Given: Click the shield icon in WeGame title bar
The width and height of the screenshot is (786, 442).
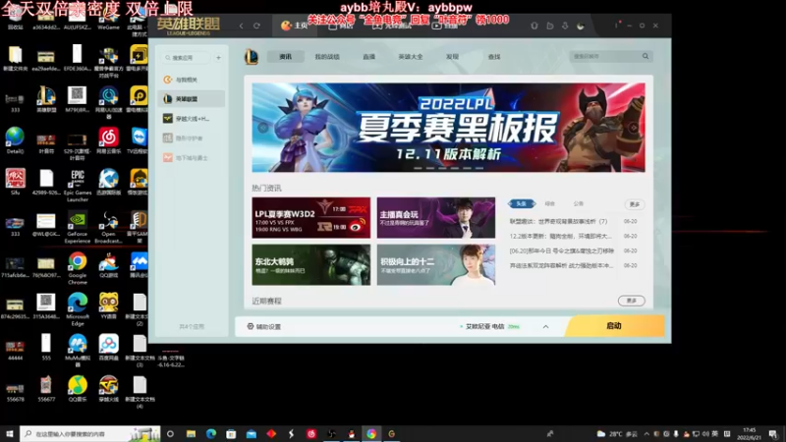Looking at the screenshot, I should click(534, 26).
